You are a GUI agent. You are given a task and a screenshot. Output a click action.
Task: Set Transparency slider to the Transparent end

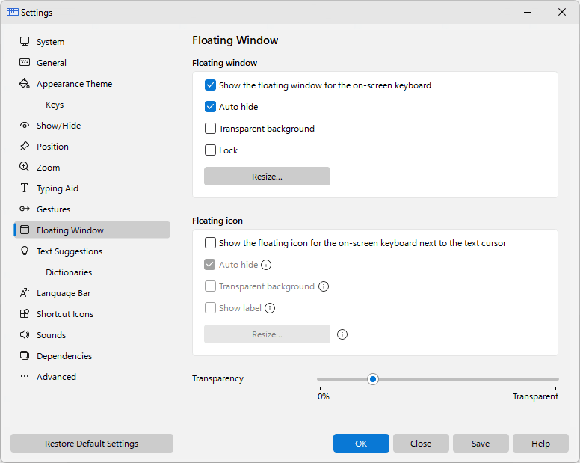[x=555, y=379]
